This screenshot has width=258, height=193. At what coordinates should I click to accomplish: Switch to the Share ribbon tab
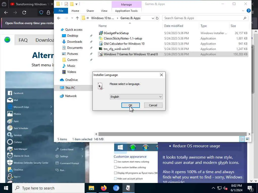[90, 11]
